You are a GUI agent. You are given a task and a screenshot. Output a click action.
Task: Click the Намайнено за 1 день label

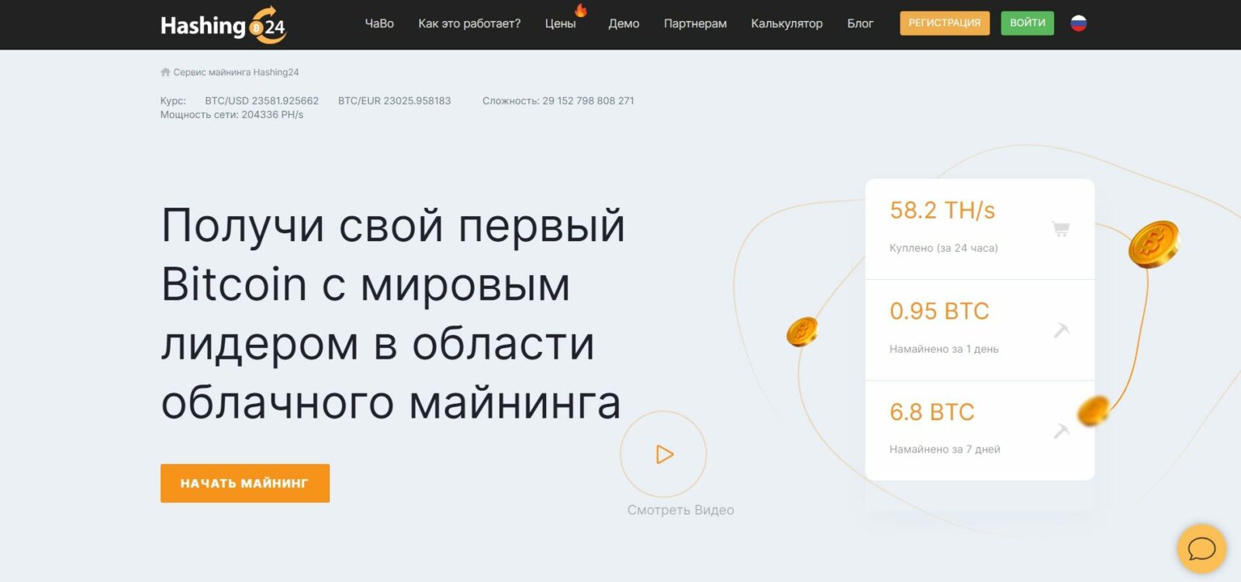tap(944, 349)
